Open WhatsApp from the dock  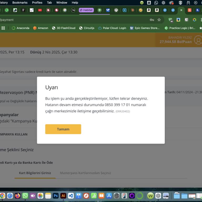pyautogui.click(x=25, y=196)
